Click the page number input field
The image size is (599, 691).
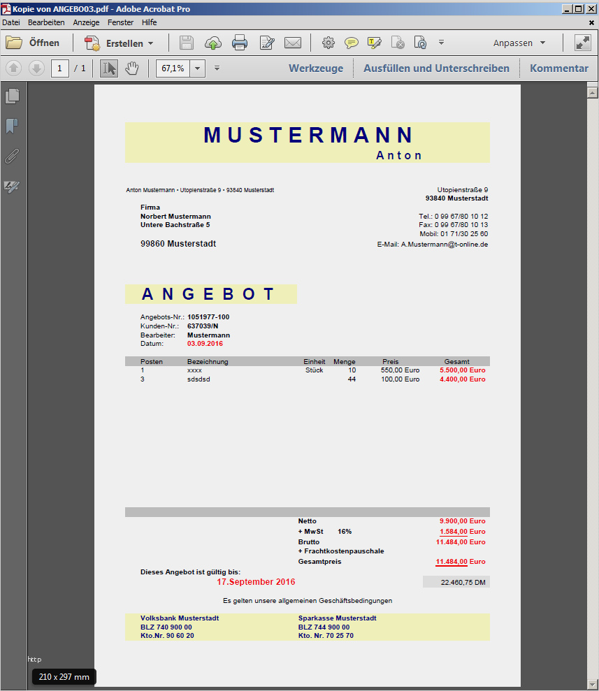click(x=60, y=68)
